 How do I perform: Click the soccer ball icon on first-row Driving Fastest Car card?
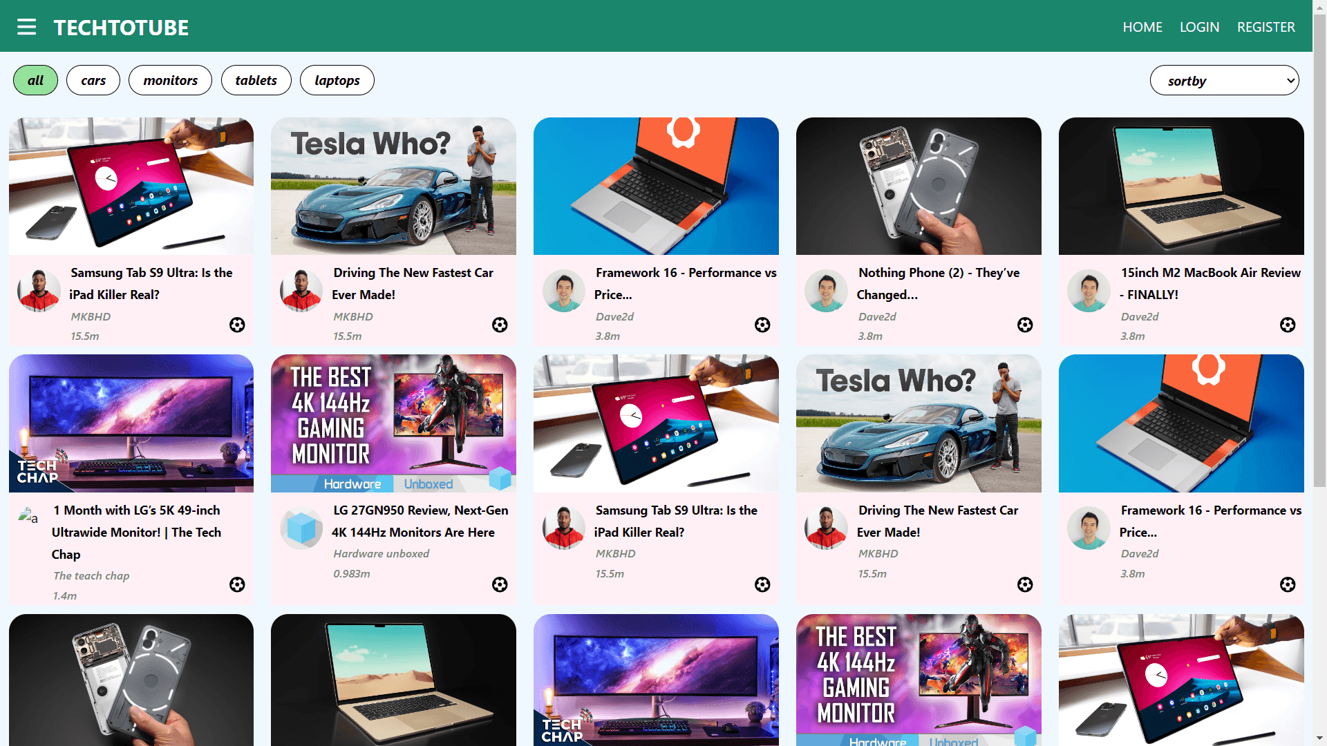[x=500, y=325]
